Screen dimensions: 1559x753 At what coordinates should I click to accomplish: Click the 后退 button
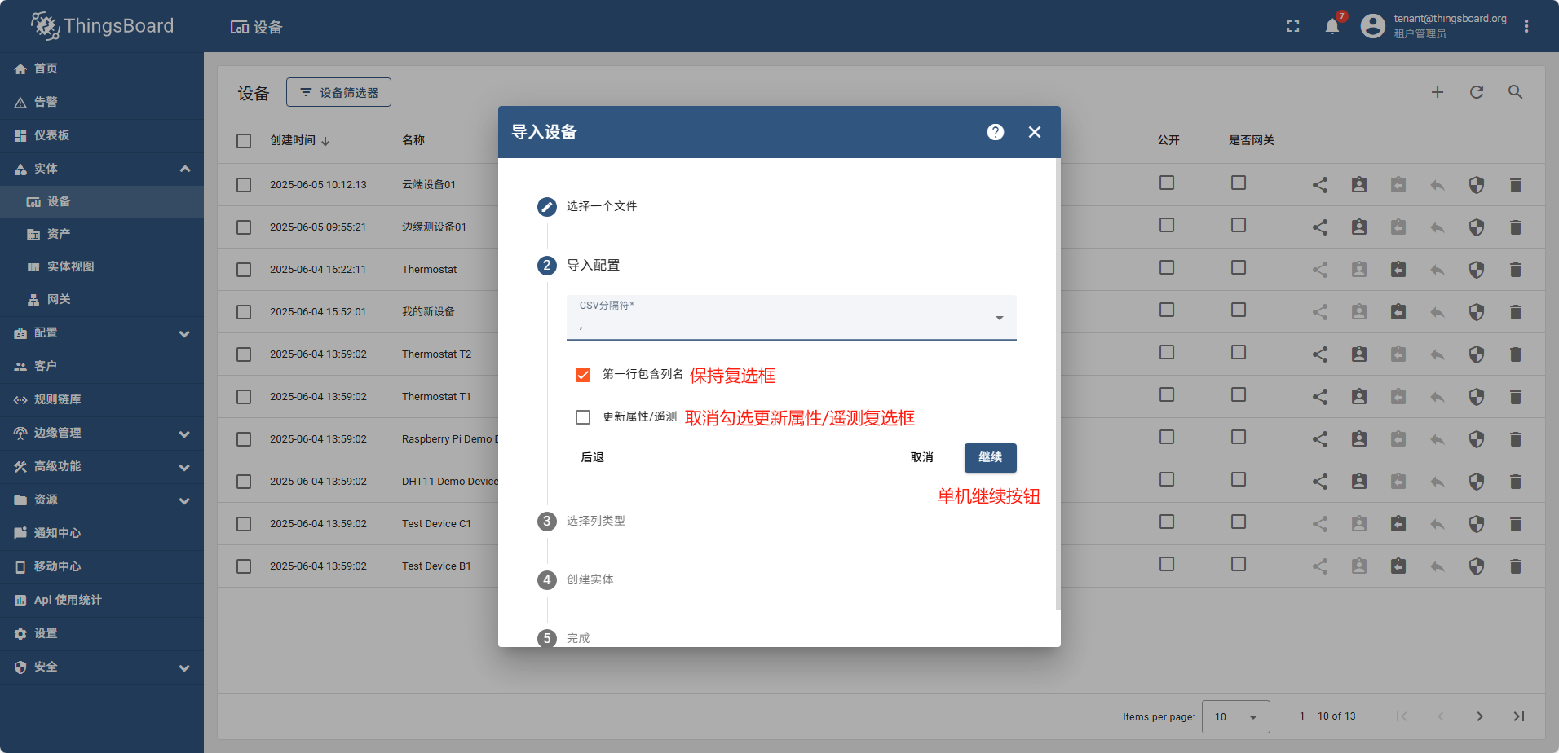point(592,458)
